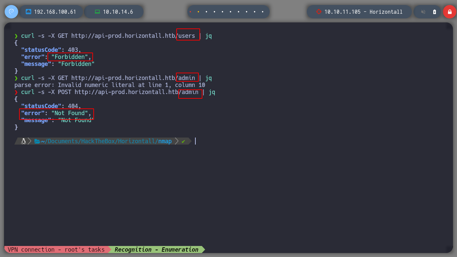This screenshot has height=257, width=457.
Task: Switch to VPN connection - root's tasks tab
Action: pyautogui.click(x=56, y=250)
